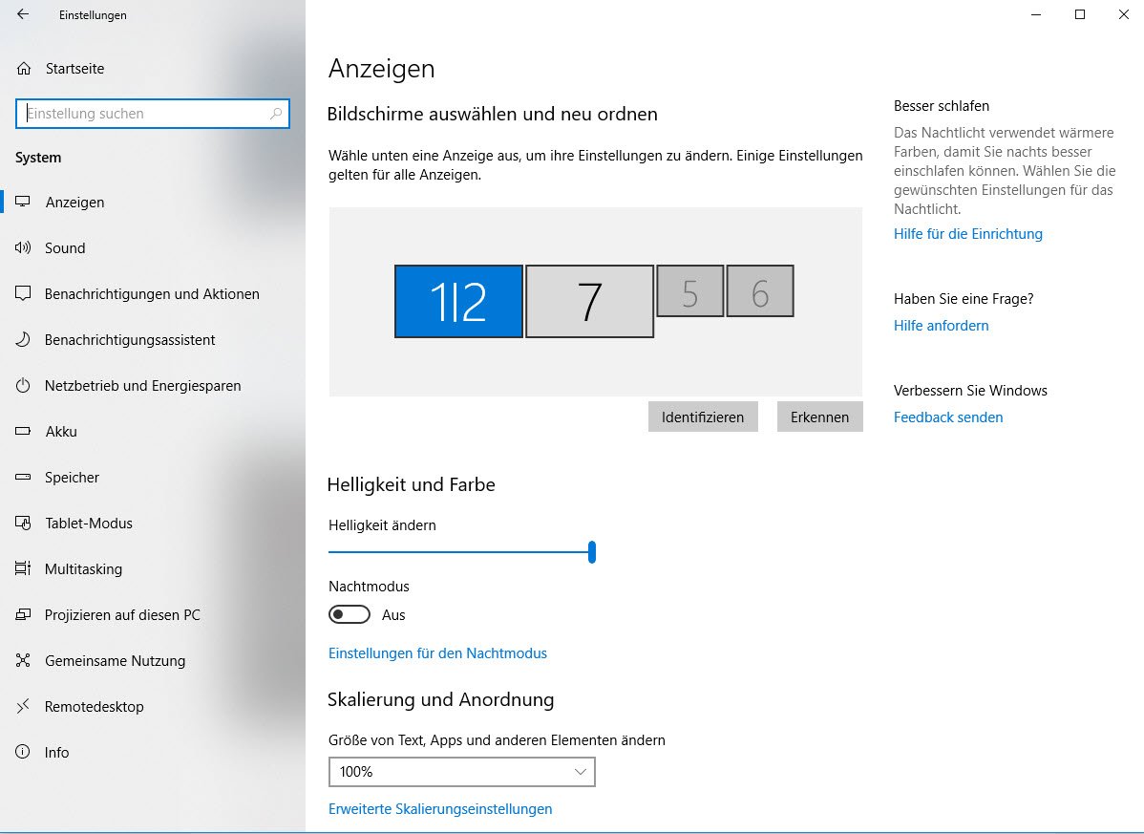Select display 7 in arrangement
Image resolution: width=1144 pixels, height=834 pixels.
[589, 301]
